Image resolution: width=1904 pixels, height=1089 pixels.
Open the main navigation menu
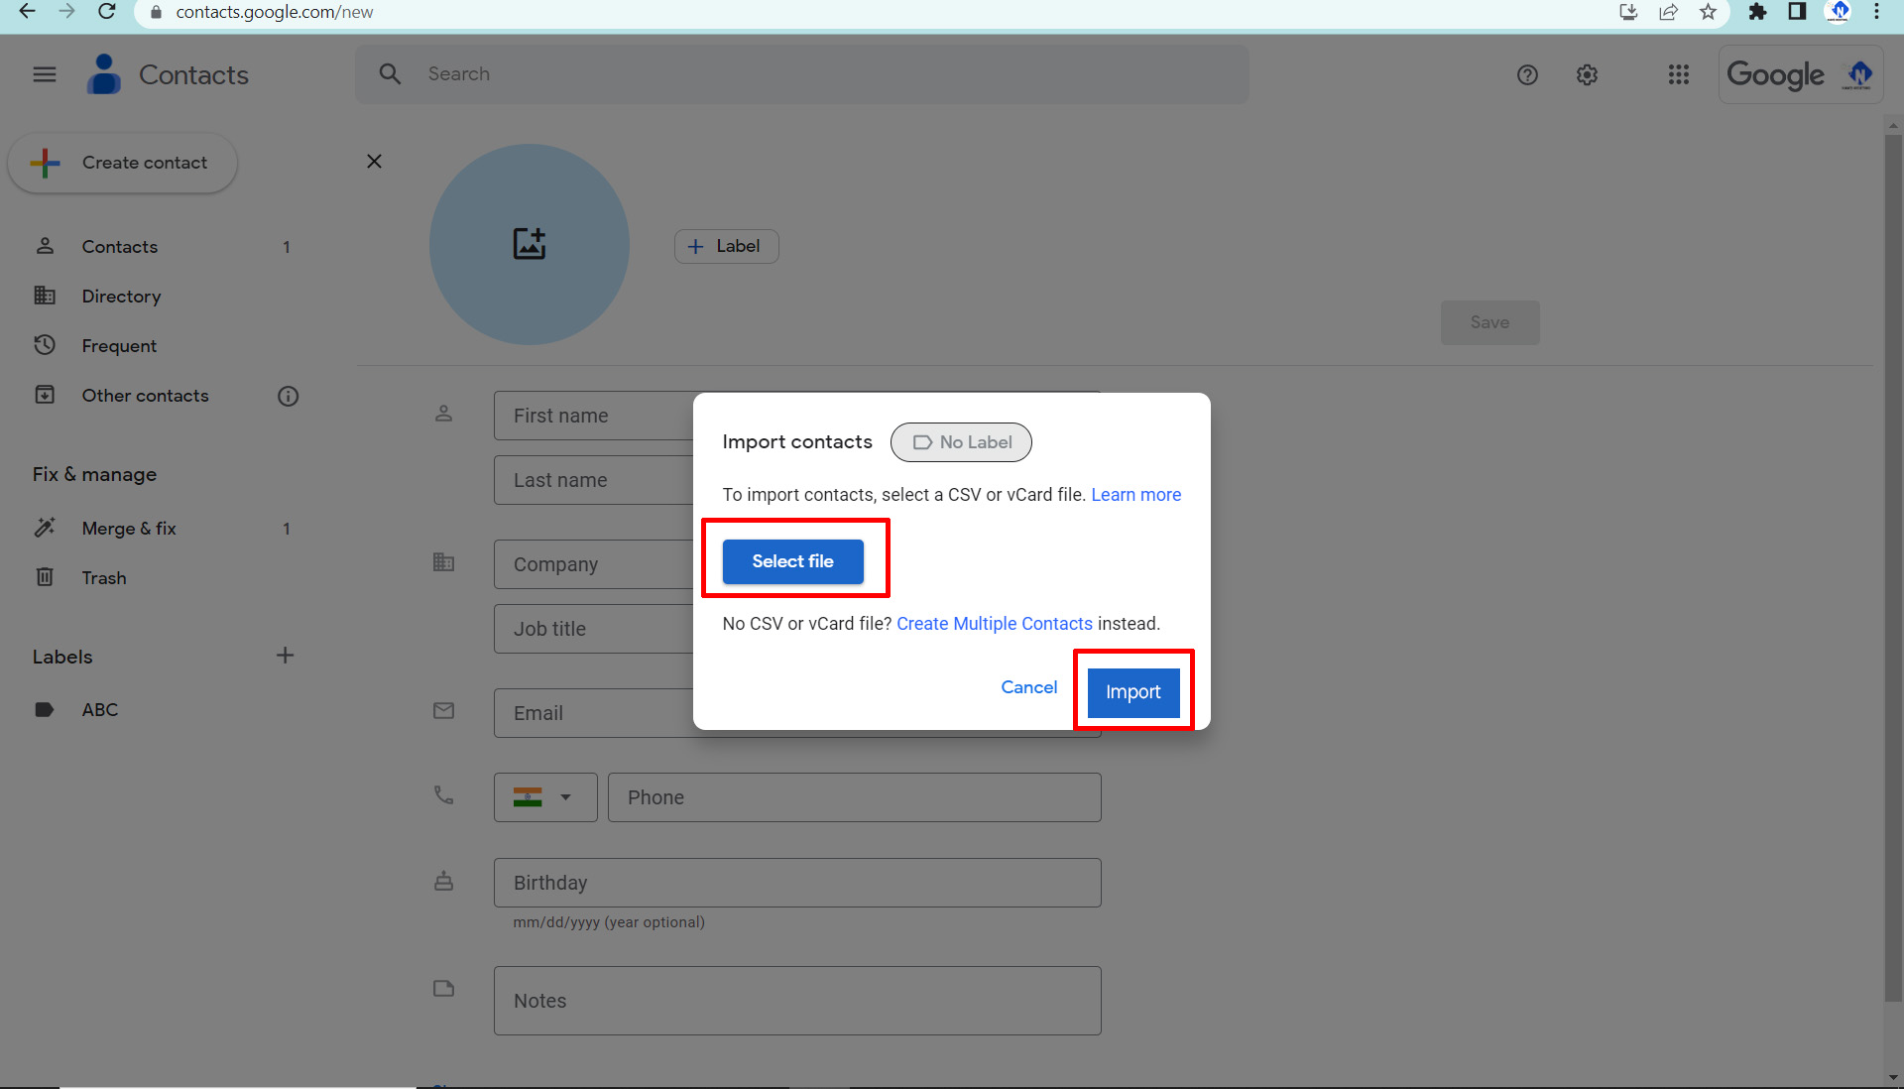tap(44, 73)
